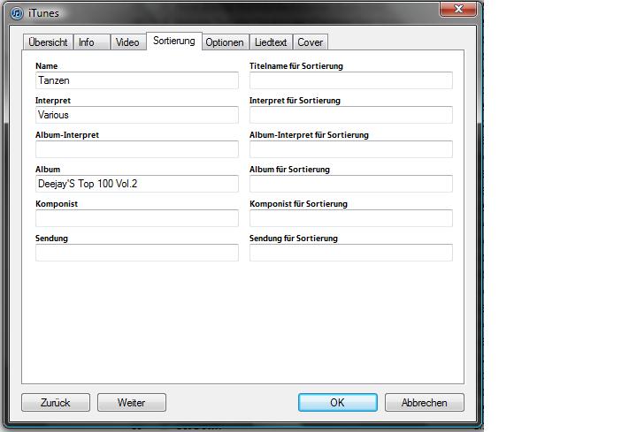
Task: Click the Interpret für Sortierung field
Action: [351, 115]
